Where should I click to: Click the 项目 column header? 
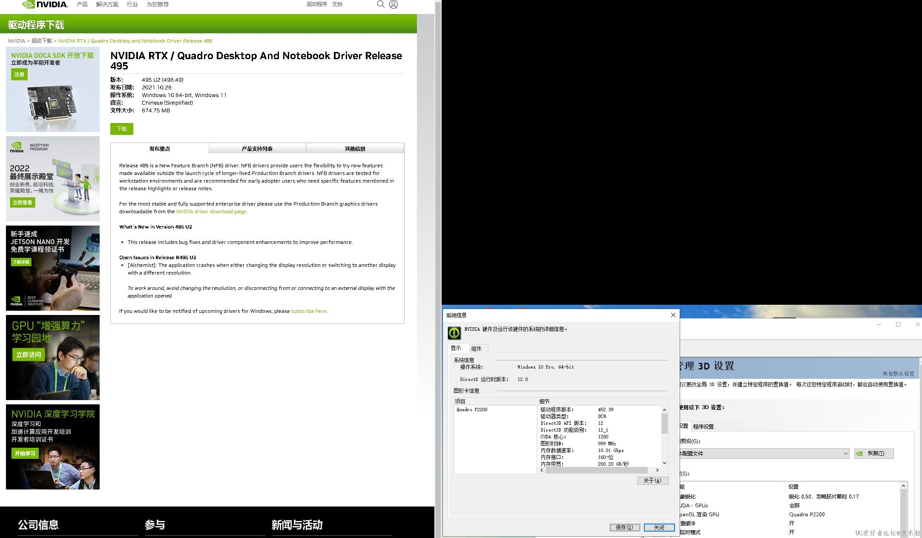point(495,401)
